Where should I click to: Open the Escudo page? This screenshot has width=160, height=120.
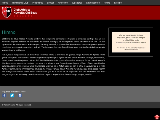tap(51, 3)
